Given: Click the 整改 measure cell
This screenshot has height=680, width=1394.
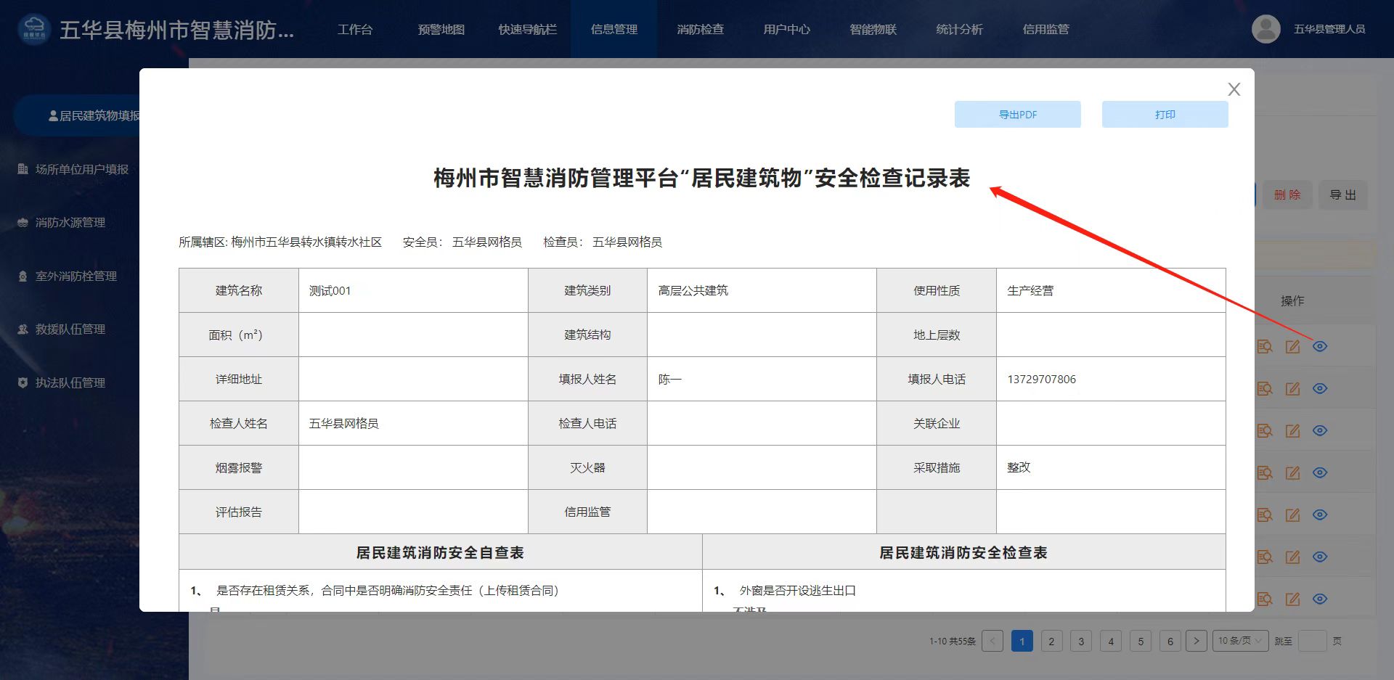Looking at the screenshot, I should (x=1111, y=467).
